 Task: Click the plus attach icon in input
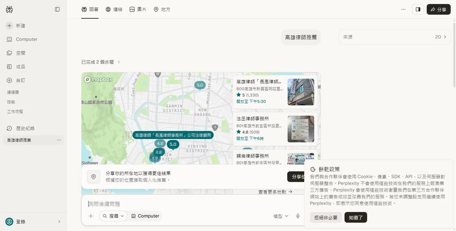tap(91, 216)
